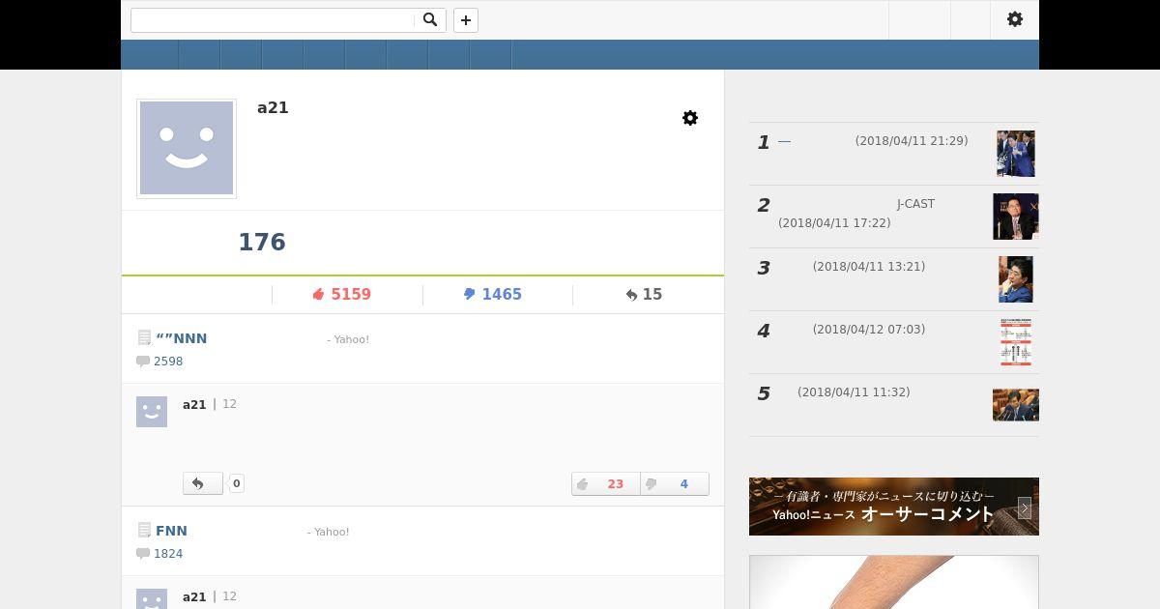This screenshot has width=1160, height=609.
Task: Open the profile settings gear near a21
Action: [x=690, y=118]
